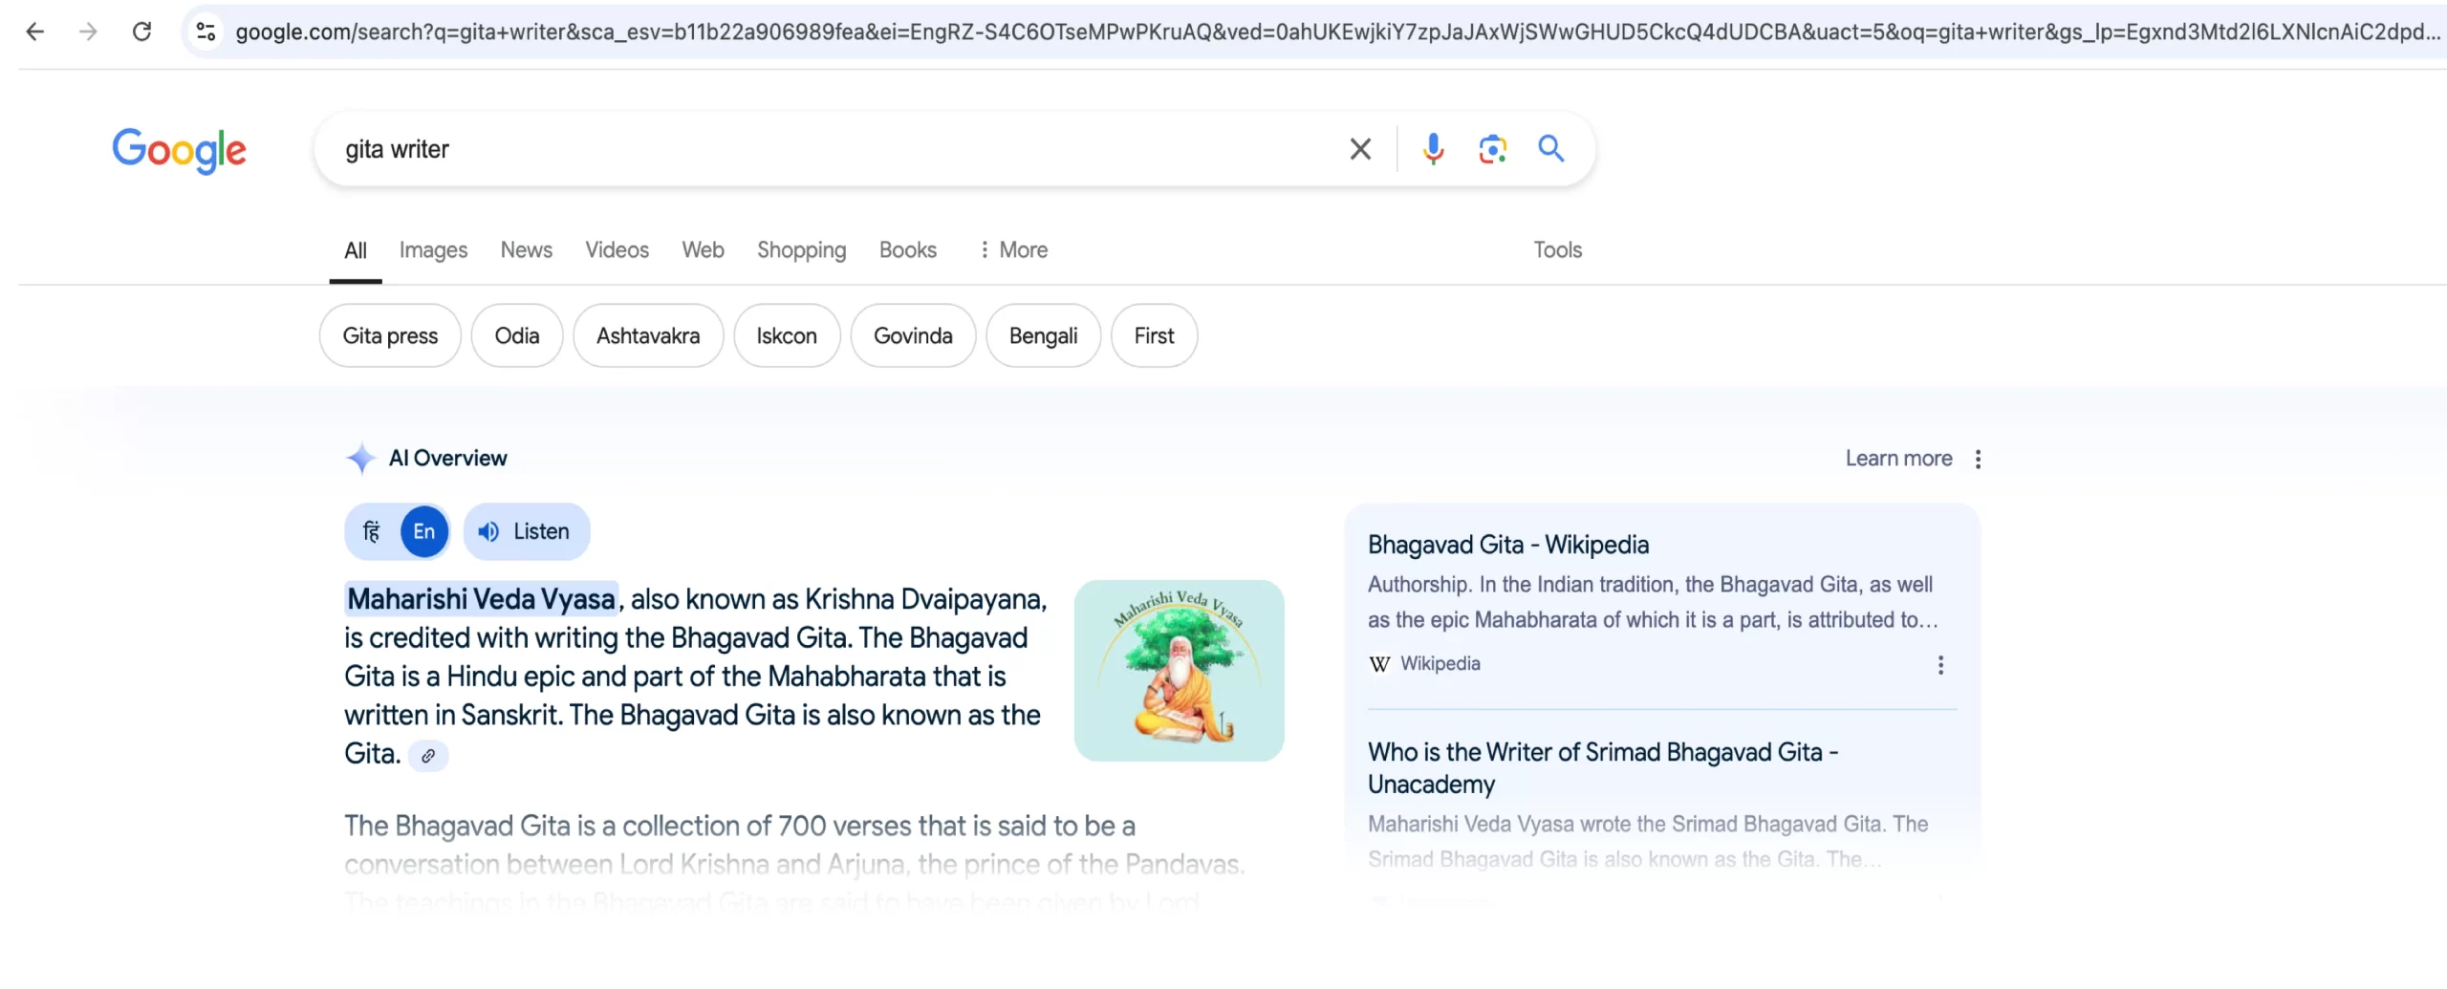Start voice search with microphone icon

(1432, 149)
